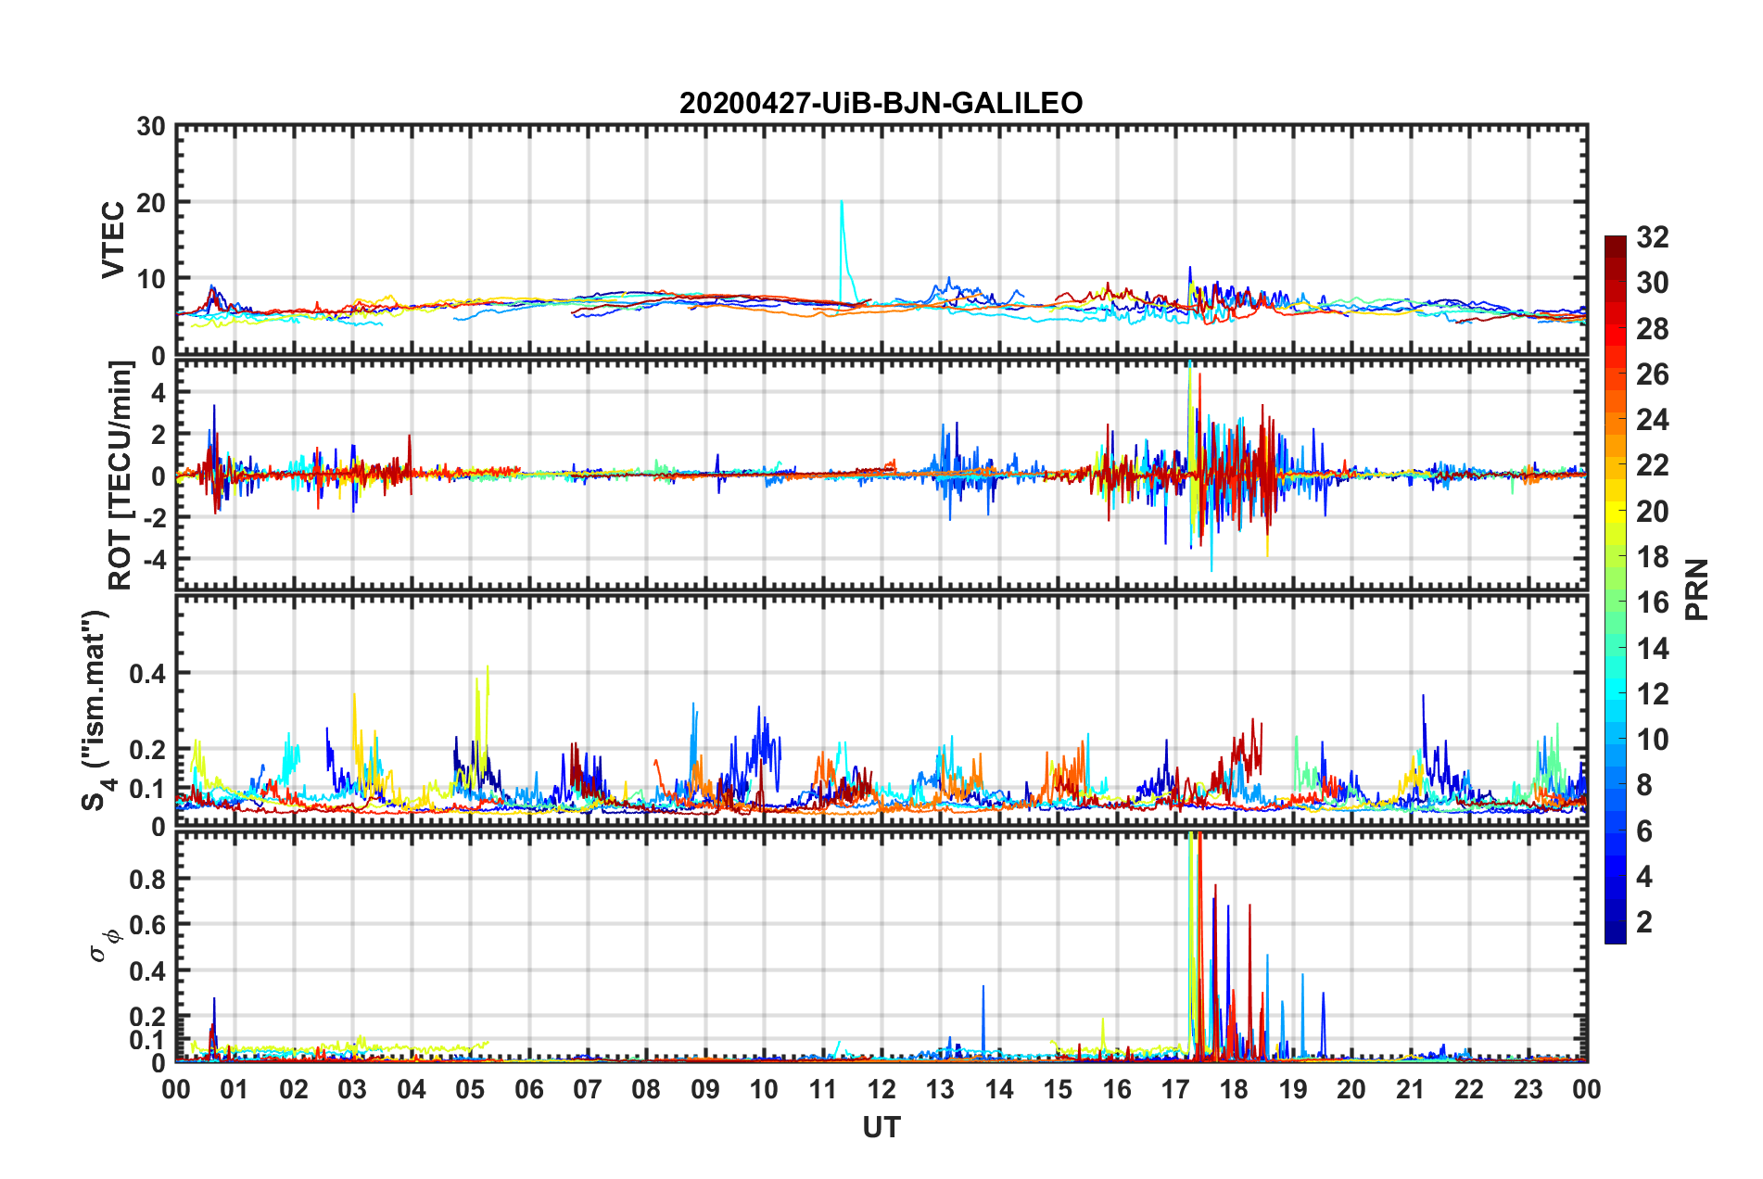Click the plot title 20200427-UiB-BJN-GALILEO
The width and height of the screenshot is (1763, 1179).
click(881, 103)
